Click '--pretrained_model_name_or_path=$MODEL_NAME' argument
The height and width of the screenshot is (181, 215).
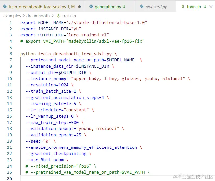pos(80,60)
